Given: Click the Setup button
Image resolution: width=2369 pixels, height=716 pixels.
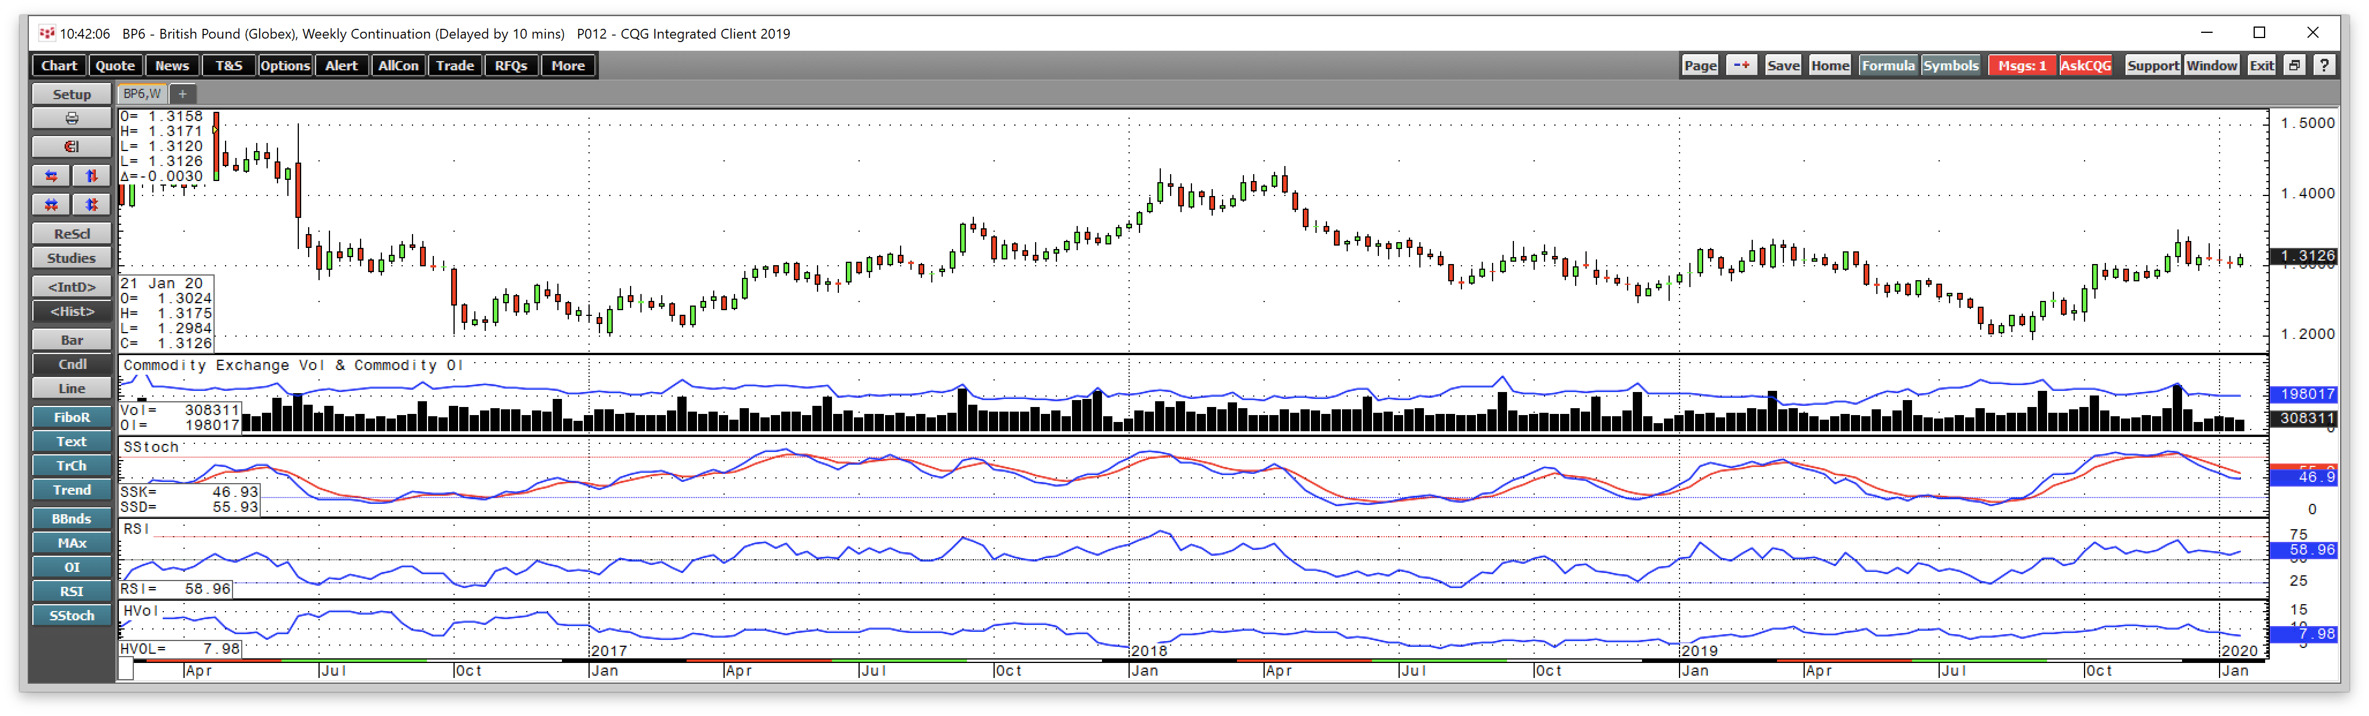Looking at the screenshot, I should pos(72,95).
